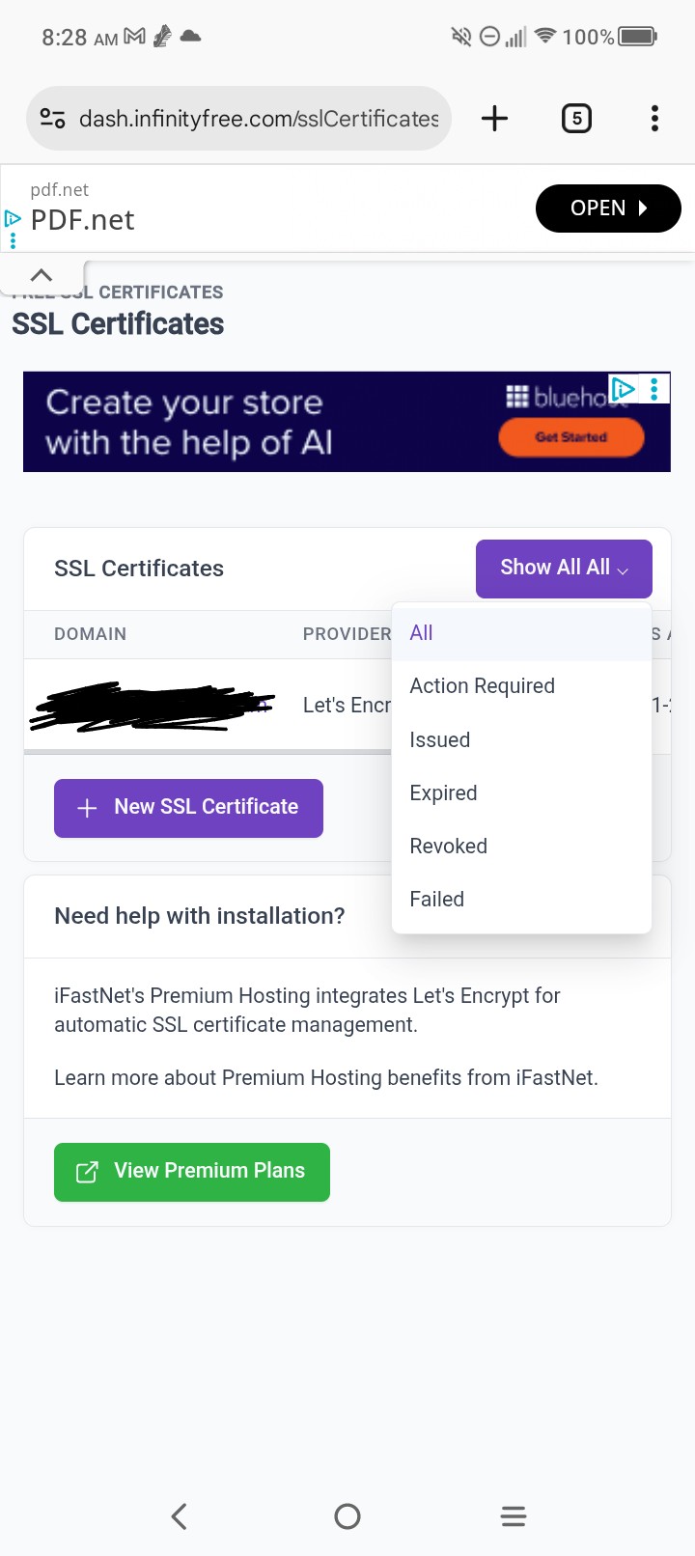Image resolution: width=695 pixels, height=1556 pixels.
Task: Click New SSL Certificate button
Action: [x=188, y=808]
